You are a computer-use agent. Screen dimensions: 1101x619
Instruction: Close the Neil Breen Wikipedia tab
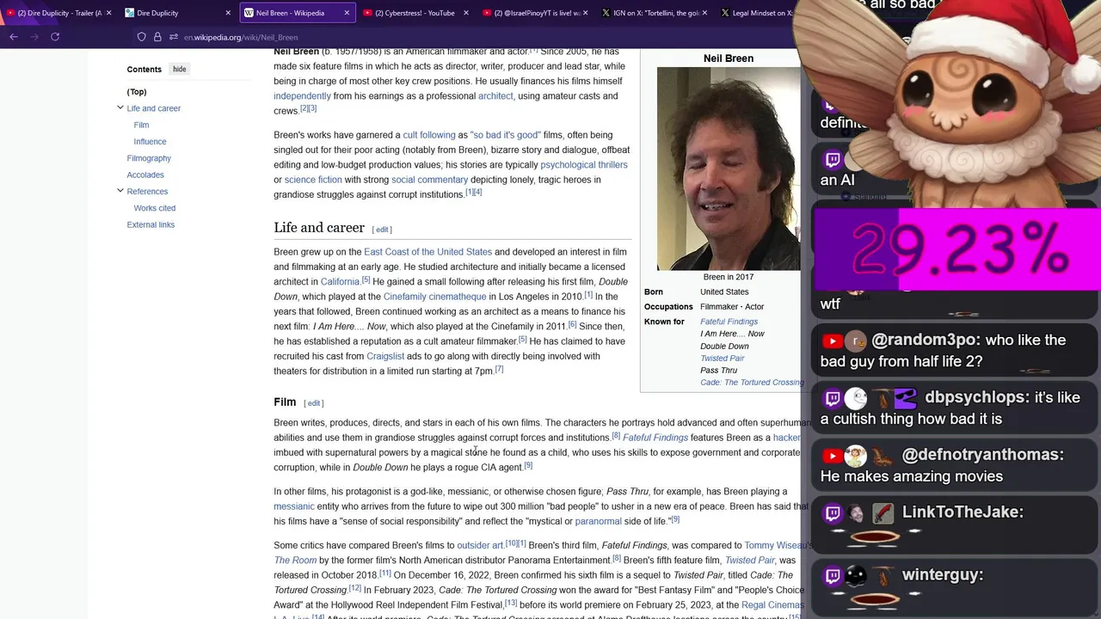[x=347, y=13]
